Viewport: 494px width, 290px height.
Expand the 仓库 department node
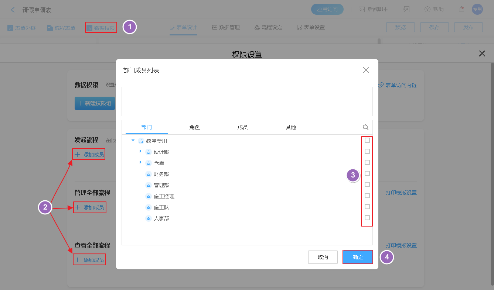click(140, 163)
